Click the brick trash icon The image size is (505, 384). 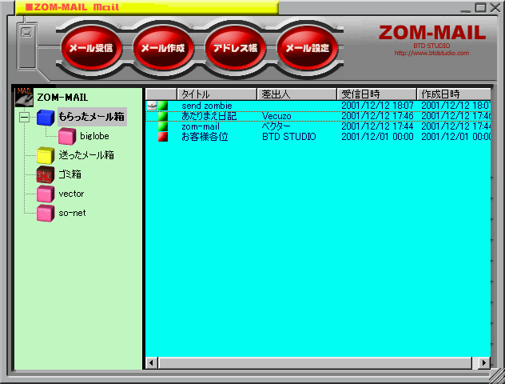[x=45, y=174]
